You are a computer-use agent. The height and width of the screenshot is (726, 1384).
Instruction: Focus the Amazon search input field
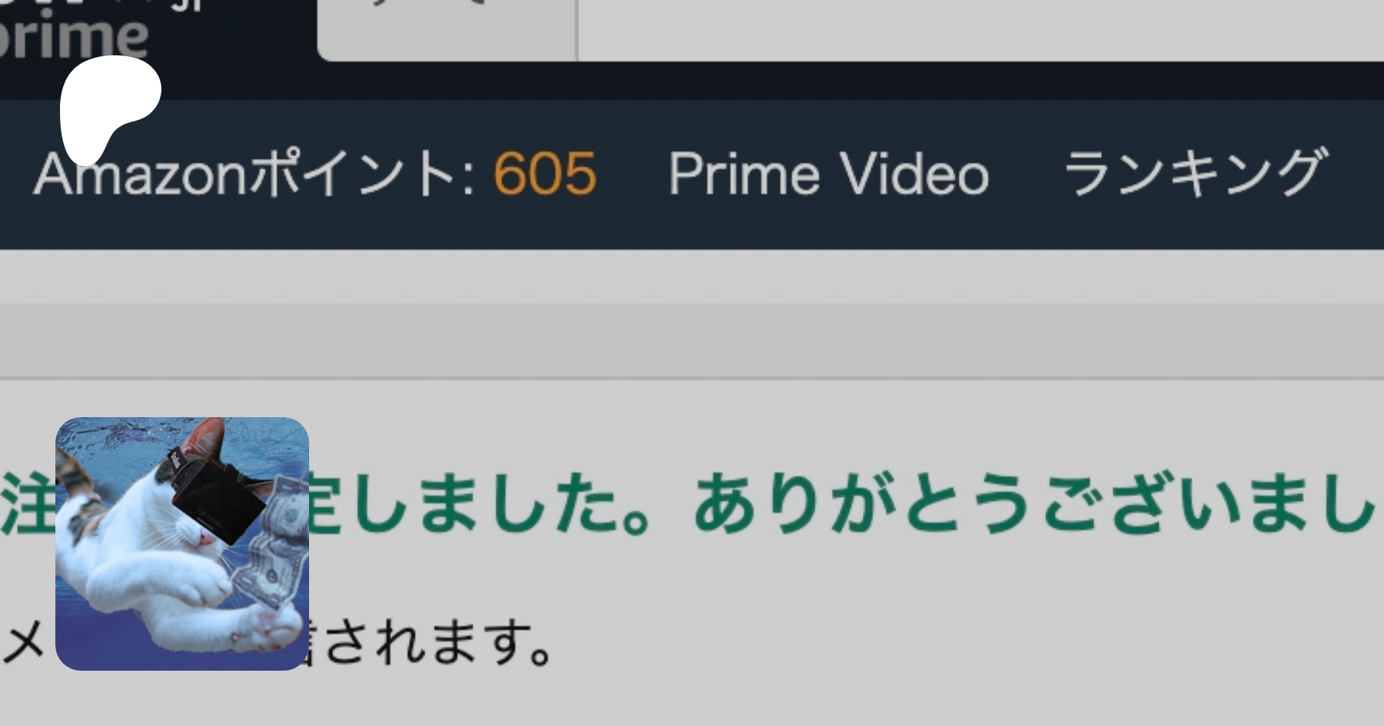(980, 30)
